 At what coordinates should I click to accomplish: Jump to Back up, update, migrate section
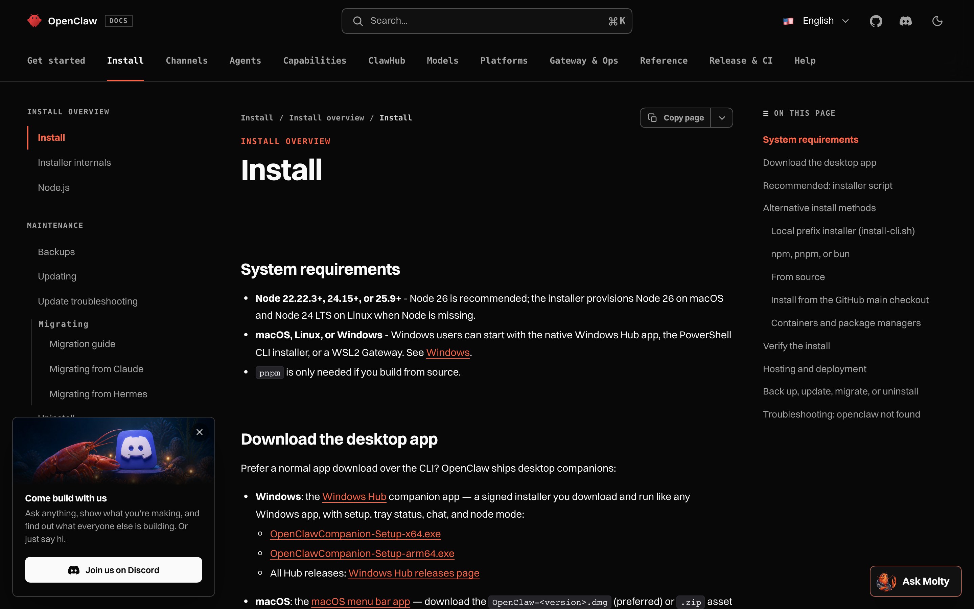tap(840, 391)
